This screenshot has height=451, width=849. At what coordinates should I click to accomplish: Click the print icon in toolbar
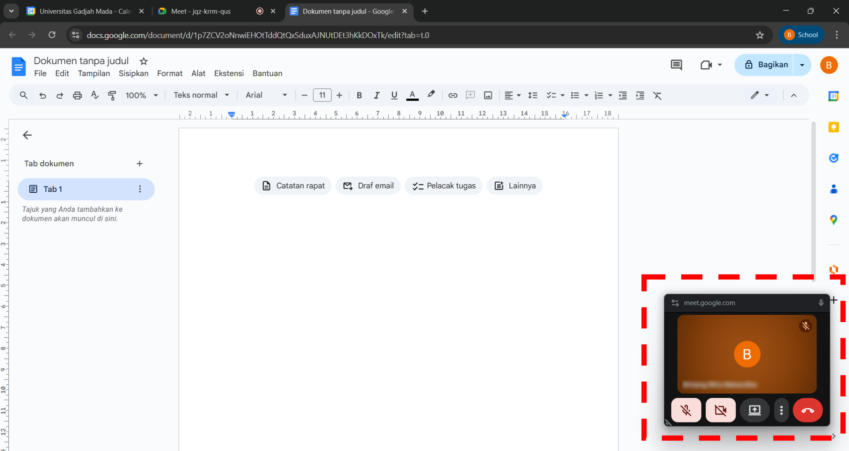(77, 96)
